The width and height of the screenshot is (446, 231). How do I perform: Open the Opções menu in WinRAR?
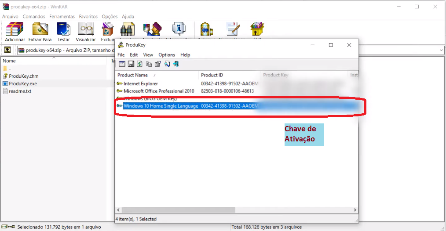110,17
